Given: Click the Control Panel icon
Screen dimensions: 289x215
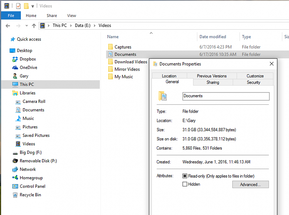Looking at the screenshot, I should 15,186.
